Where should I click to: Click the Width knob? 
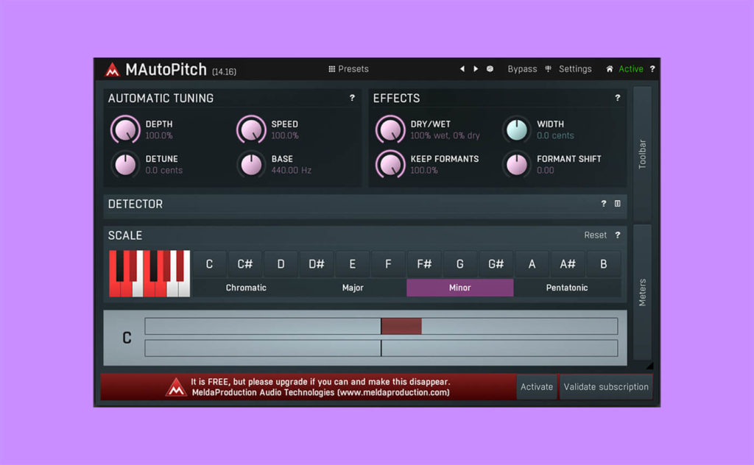tap(516, 129)
